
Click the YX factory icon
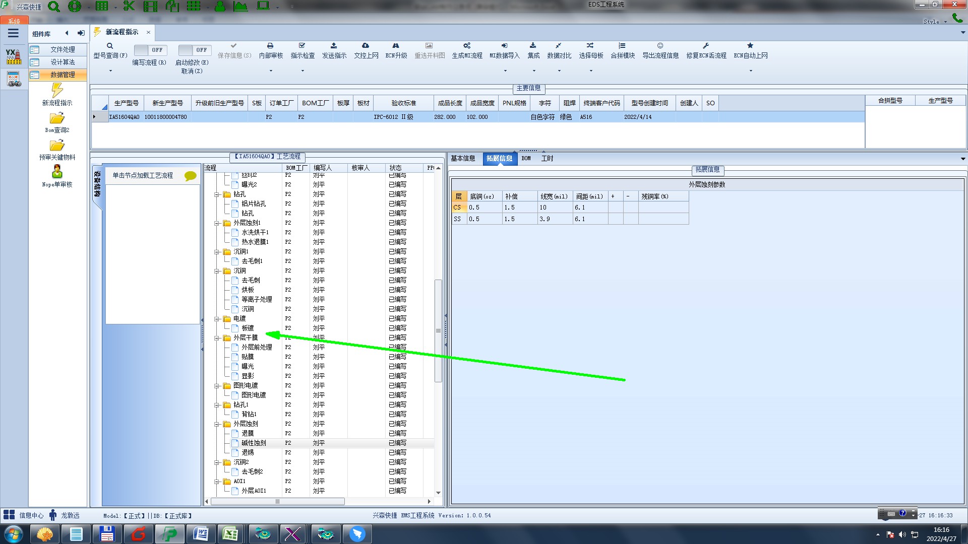(14, 56)
